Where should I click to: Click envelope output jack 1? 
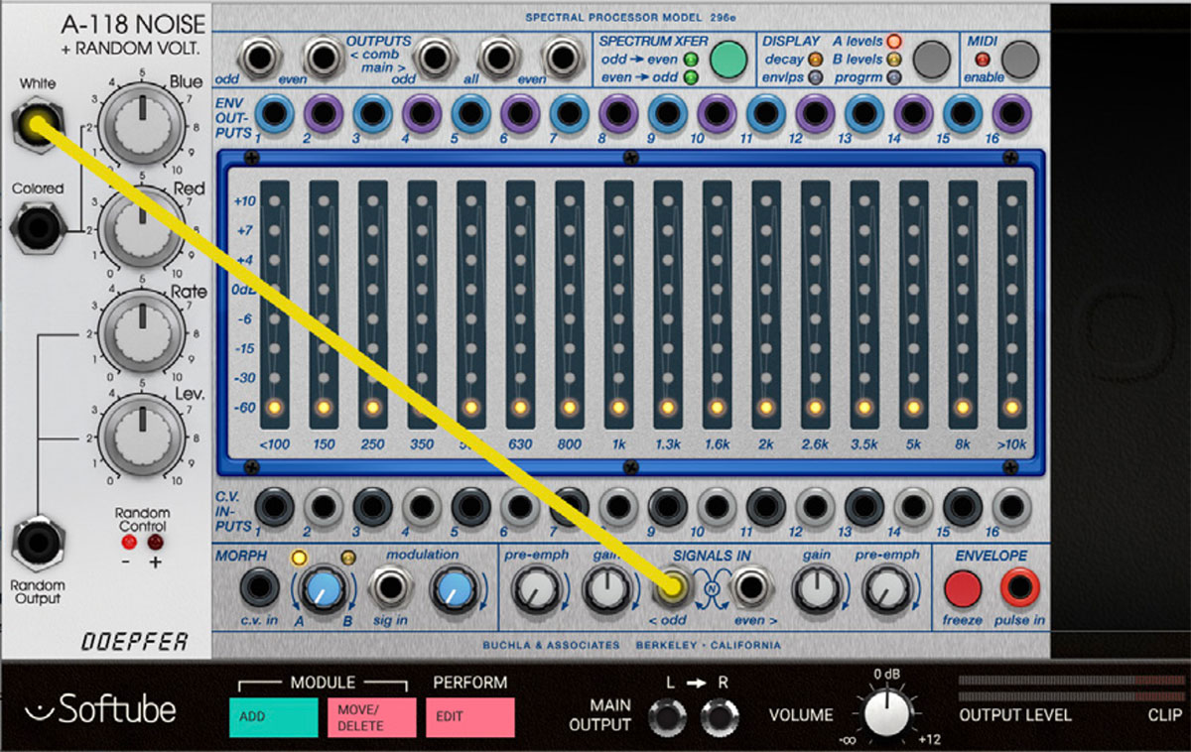(x=275, y=113)
